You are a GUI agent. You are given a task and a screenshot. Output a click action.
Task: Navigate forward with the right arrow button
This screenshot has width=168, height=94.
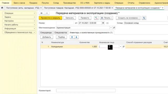point(47,13)
